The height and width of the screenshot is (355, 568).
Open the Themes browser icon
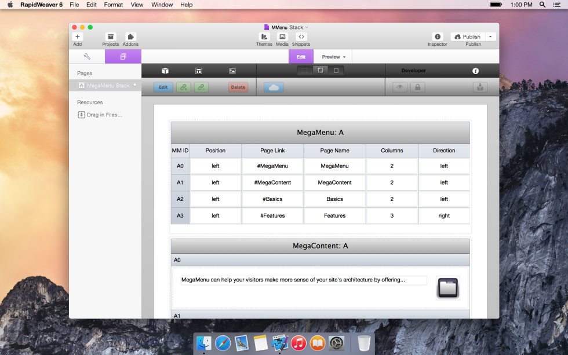[264, 36]
